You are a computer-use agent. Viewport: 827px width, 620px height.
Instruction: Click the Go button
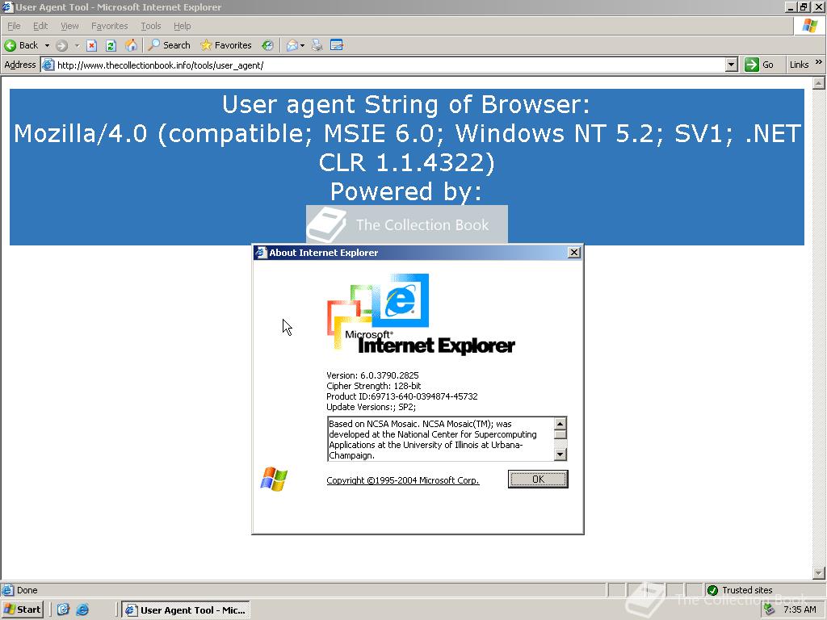(x=759, y=65)
